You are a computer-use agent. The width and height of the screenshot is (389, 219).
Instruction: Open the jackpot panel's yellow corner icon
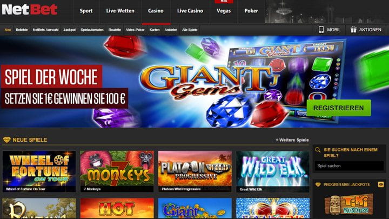pyautogui.click(x=381, y=184)
